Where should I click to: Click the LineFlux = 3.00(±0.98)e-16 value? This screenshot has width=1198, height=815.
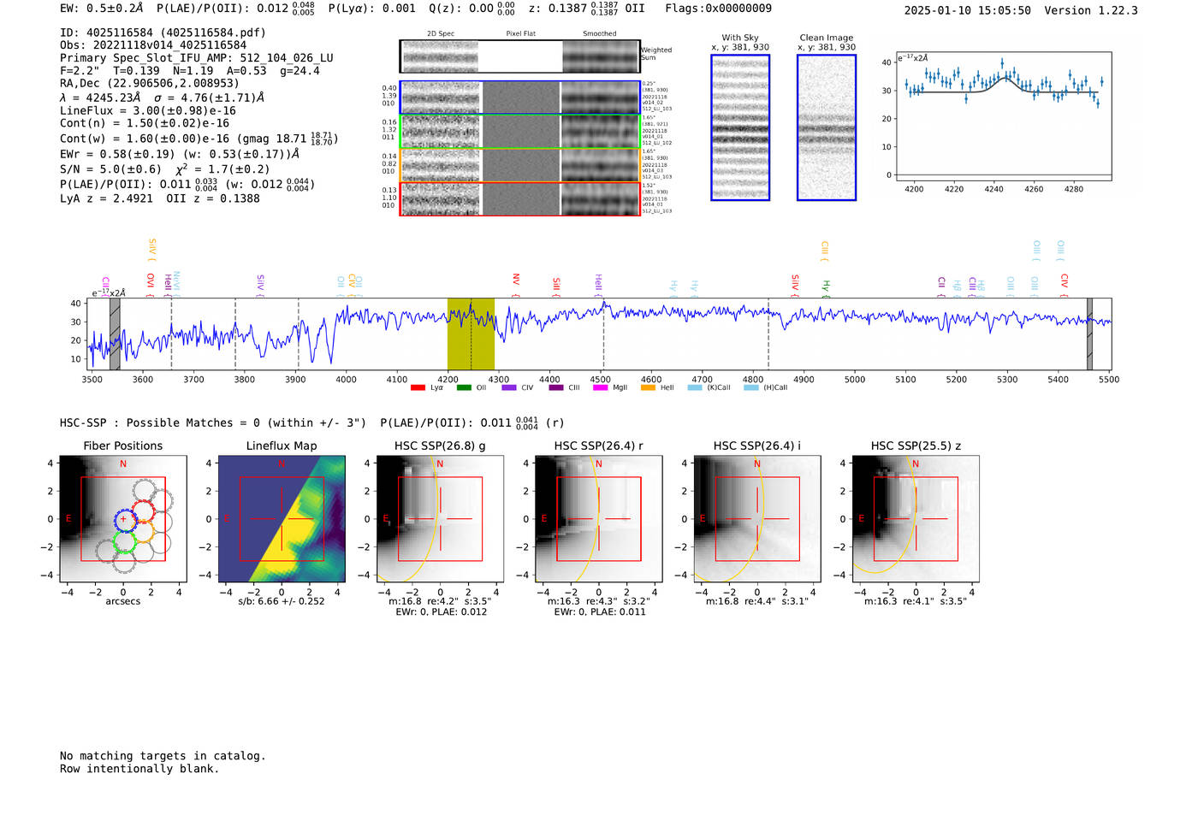tap(148, 110)
